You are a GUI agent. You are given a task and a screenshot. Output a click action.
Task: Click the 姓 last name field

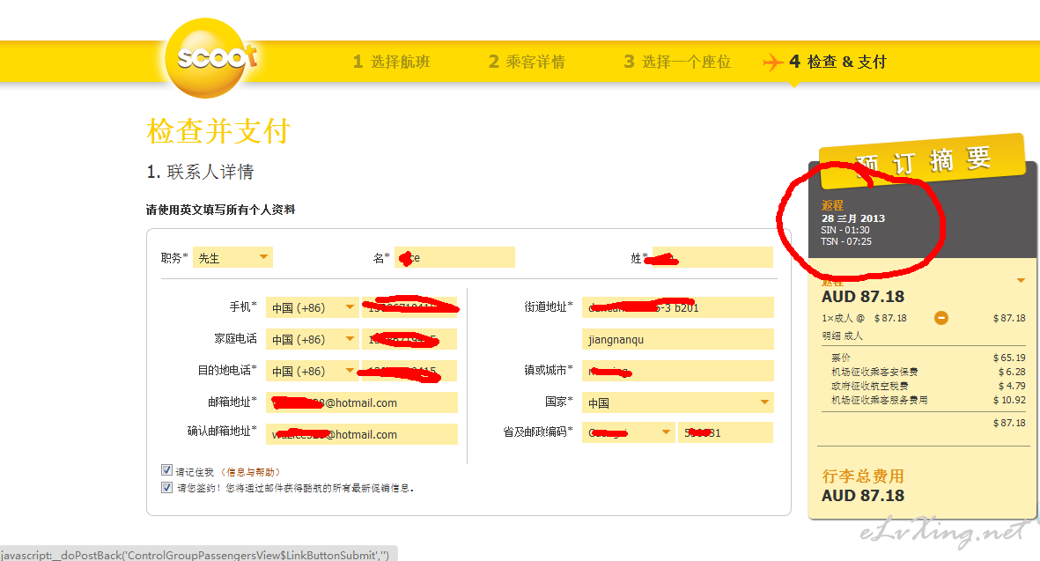tap(712, 257)
